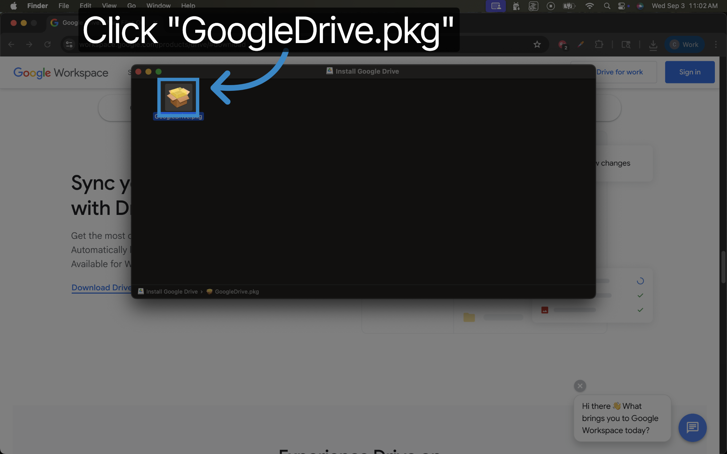Screen dimensions: 727x454
Task: Go back in the Chrome browser
Action: pos(11,44)
